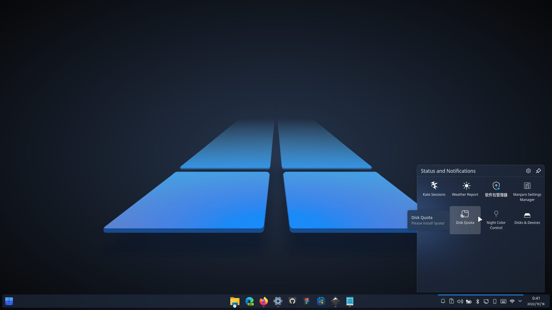552x310 pixels.
Task: Open the notepad text editor icon
Action: (x=350, y=301)
